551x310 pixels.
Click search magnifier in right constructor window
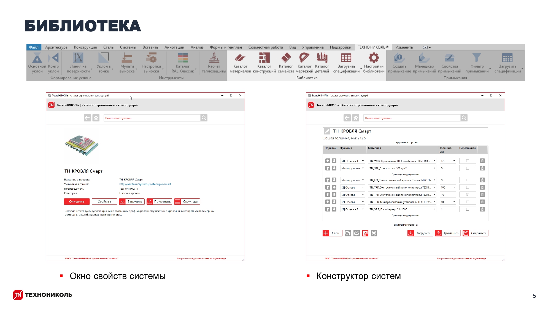coord(464,118)
